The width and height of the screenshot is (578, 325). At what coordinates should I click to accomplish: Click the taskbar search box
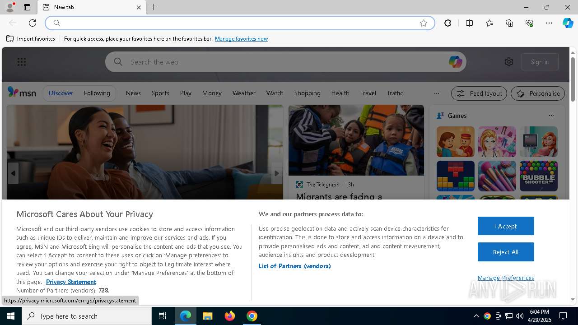point(87,316)
